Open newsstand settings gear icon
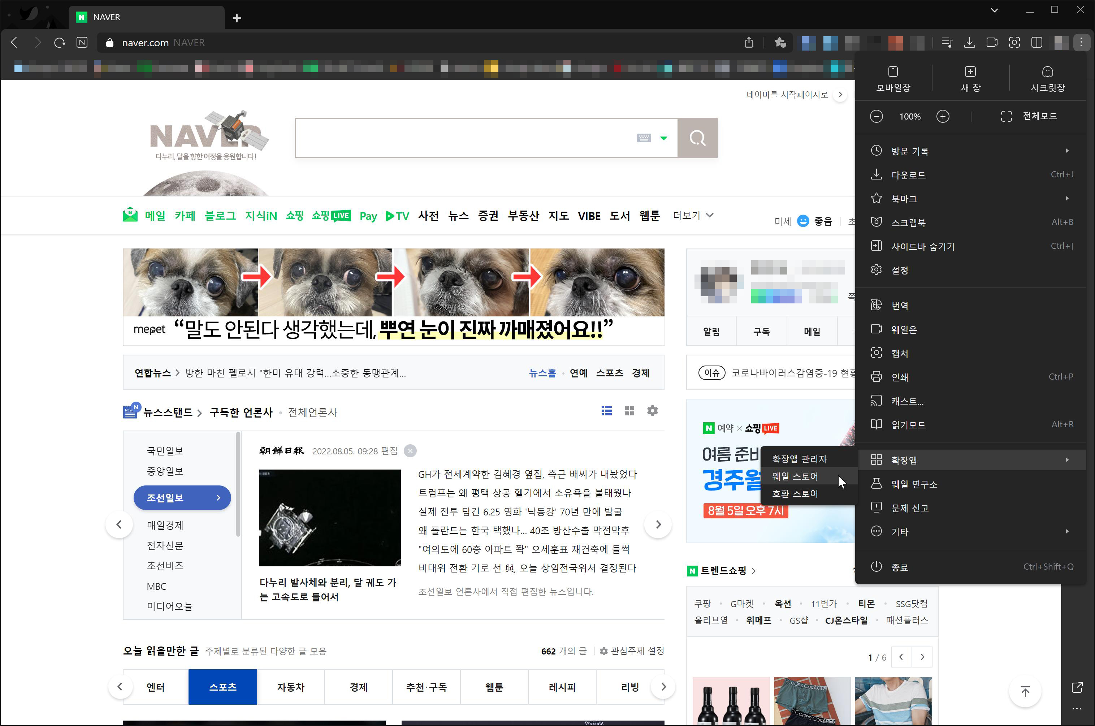 (652, 411)
